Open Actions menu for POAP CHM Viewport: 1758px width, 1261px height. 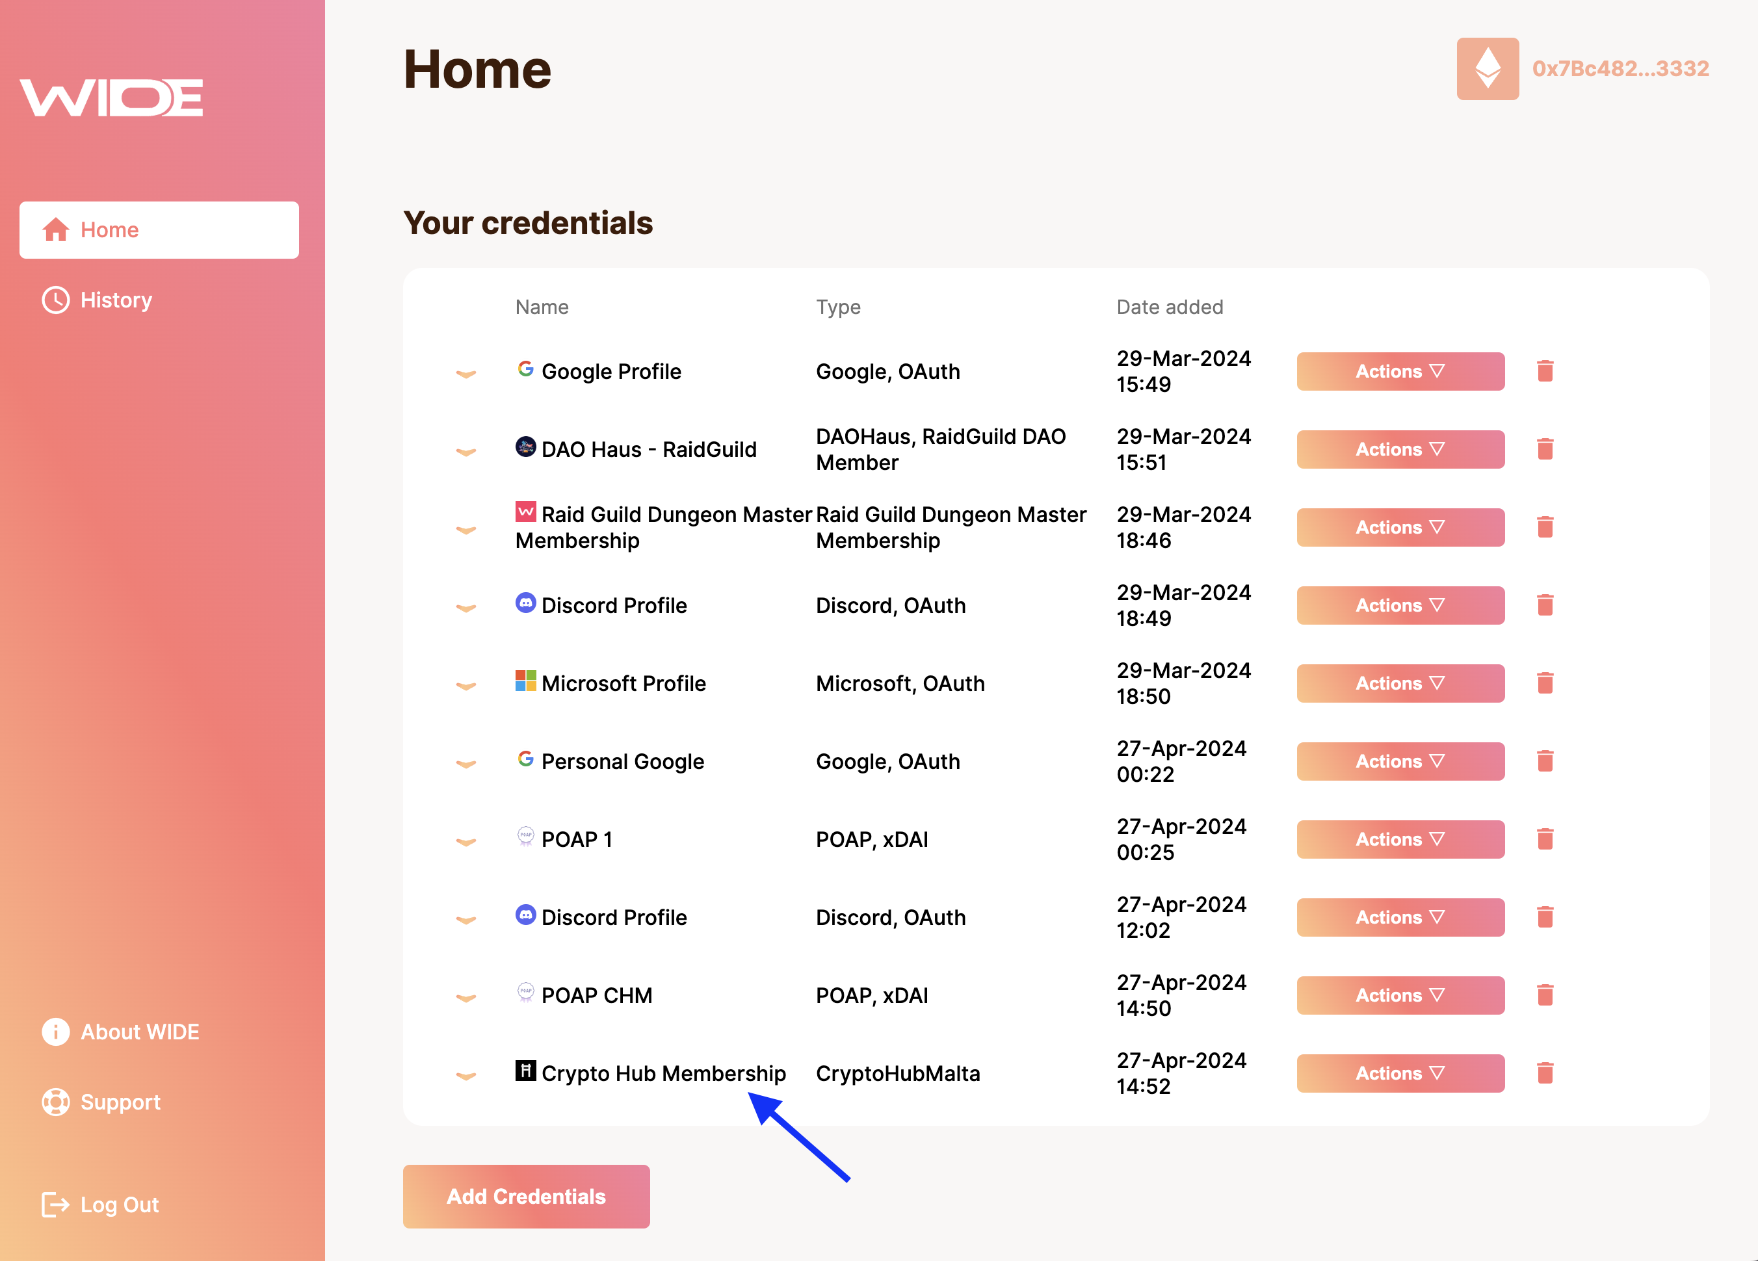click(x=1400, y=995)
